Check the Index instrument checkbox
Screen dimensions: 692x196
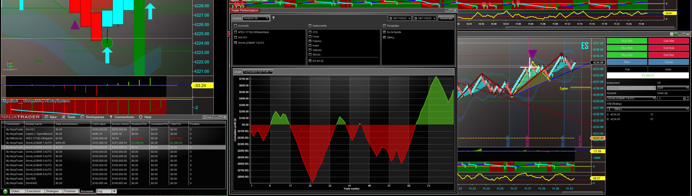pyautogui.click(x=310, y=46)
